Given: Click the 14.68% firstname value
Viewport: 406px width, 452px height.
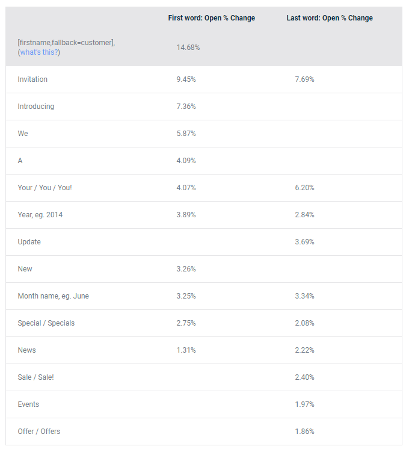Looking at the screenshot, I should (188, 48).
